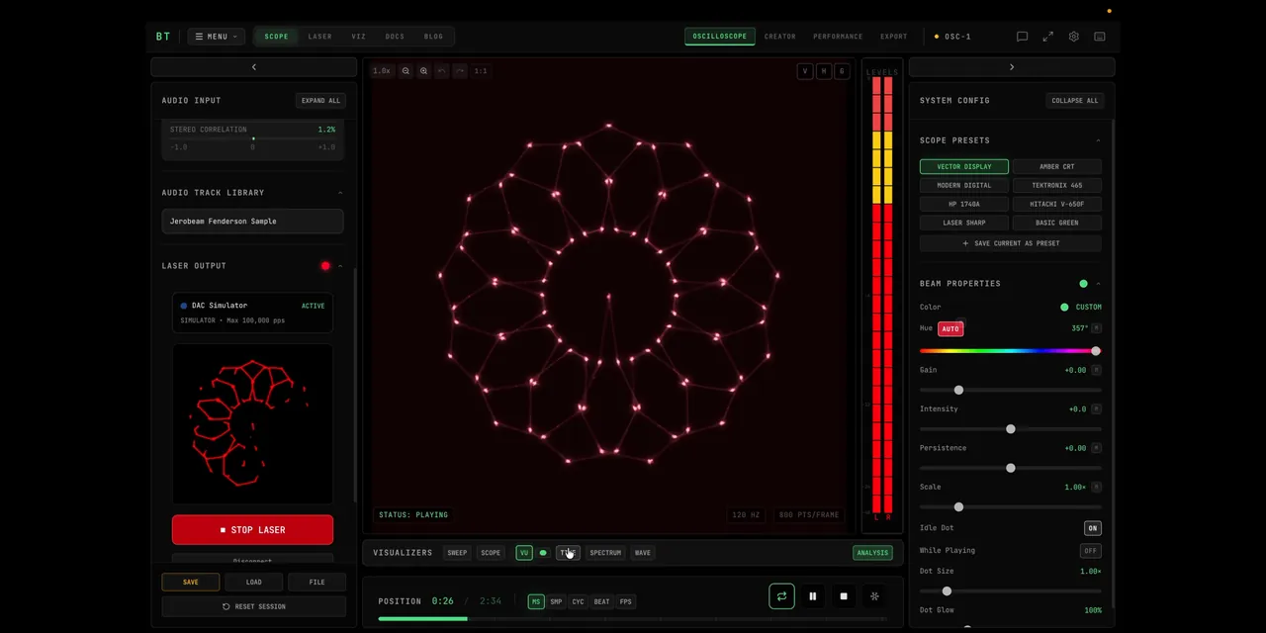Toggle the green dot visualizer option
The width and height of the screenshot is (1266, 633).
pos(543,553)
